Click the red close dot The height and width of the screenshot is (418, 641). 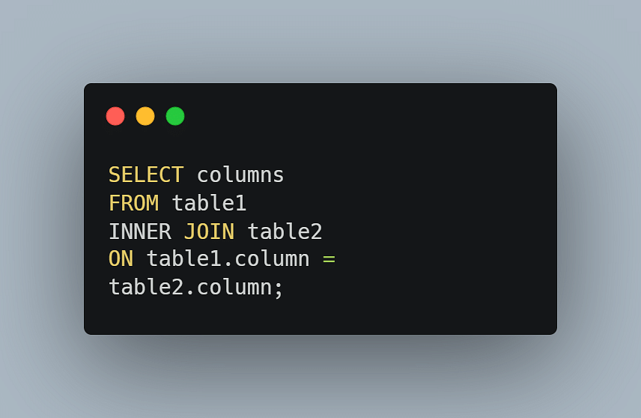[115, 116]
